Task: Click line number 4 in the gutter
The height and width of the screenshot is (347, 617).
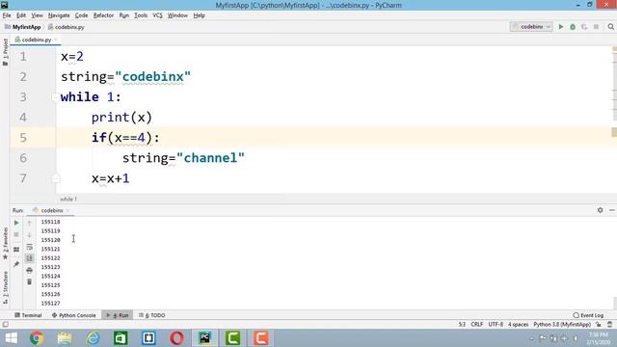Action: (x=23, y=118)
